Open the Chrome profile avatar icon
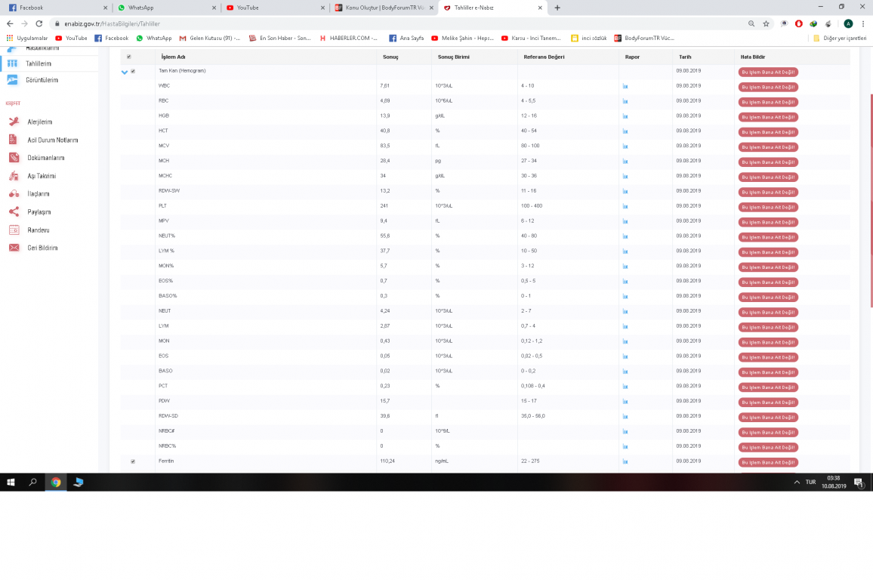This screenshot has width=873, height=580. click(848, 24)
